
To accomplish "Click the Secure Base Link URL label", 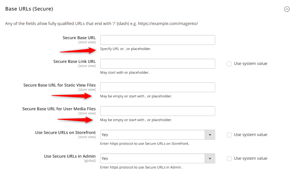I will [x=75, y=61].
